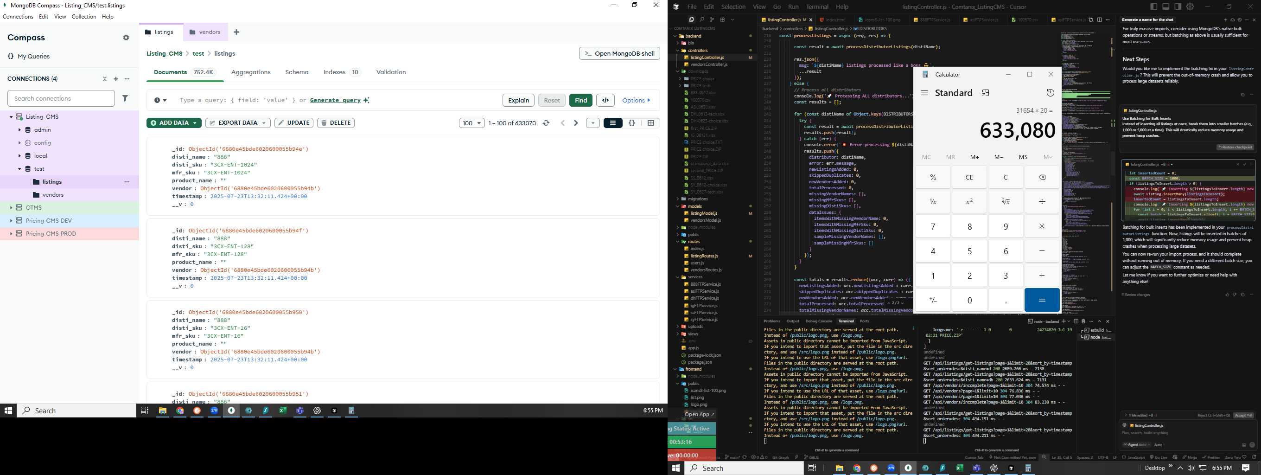The image size is (1261, 475).
Task: Click calculator equals button
Action: (1042, 300)
